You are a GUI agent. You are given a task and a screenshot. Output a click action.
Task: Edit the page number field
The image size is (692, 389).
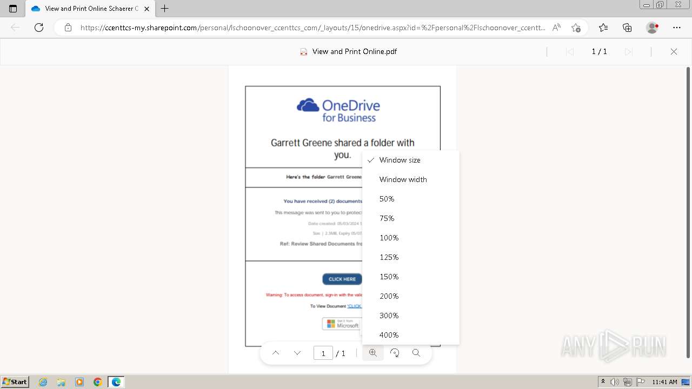pyautogui.click(x=323, y=353)
